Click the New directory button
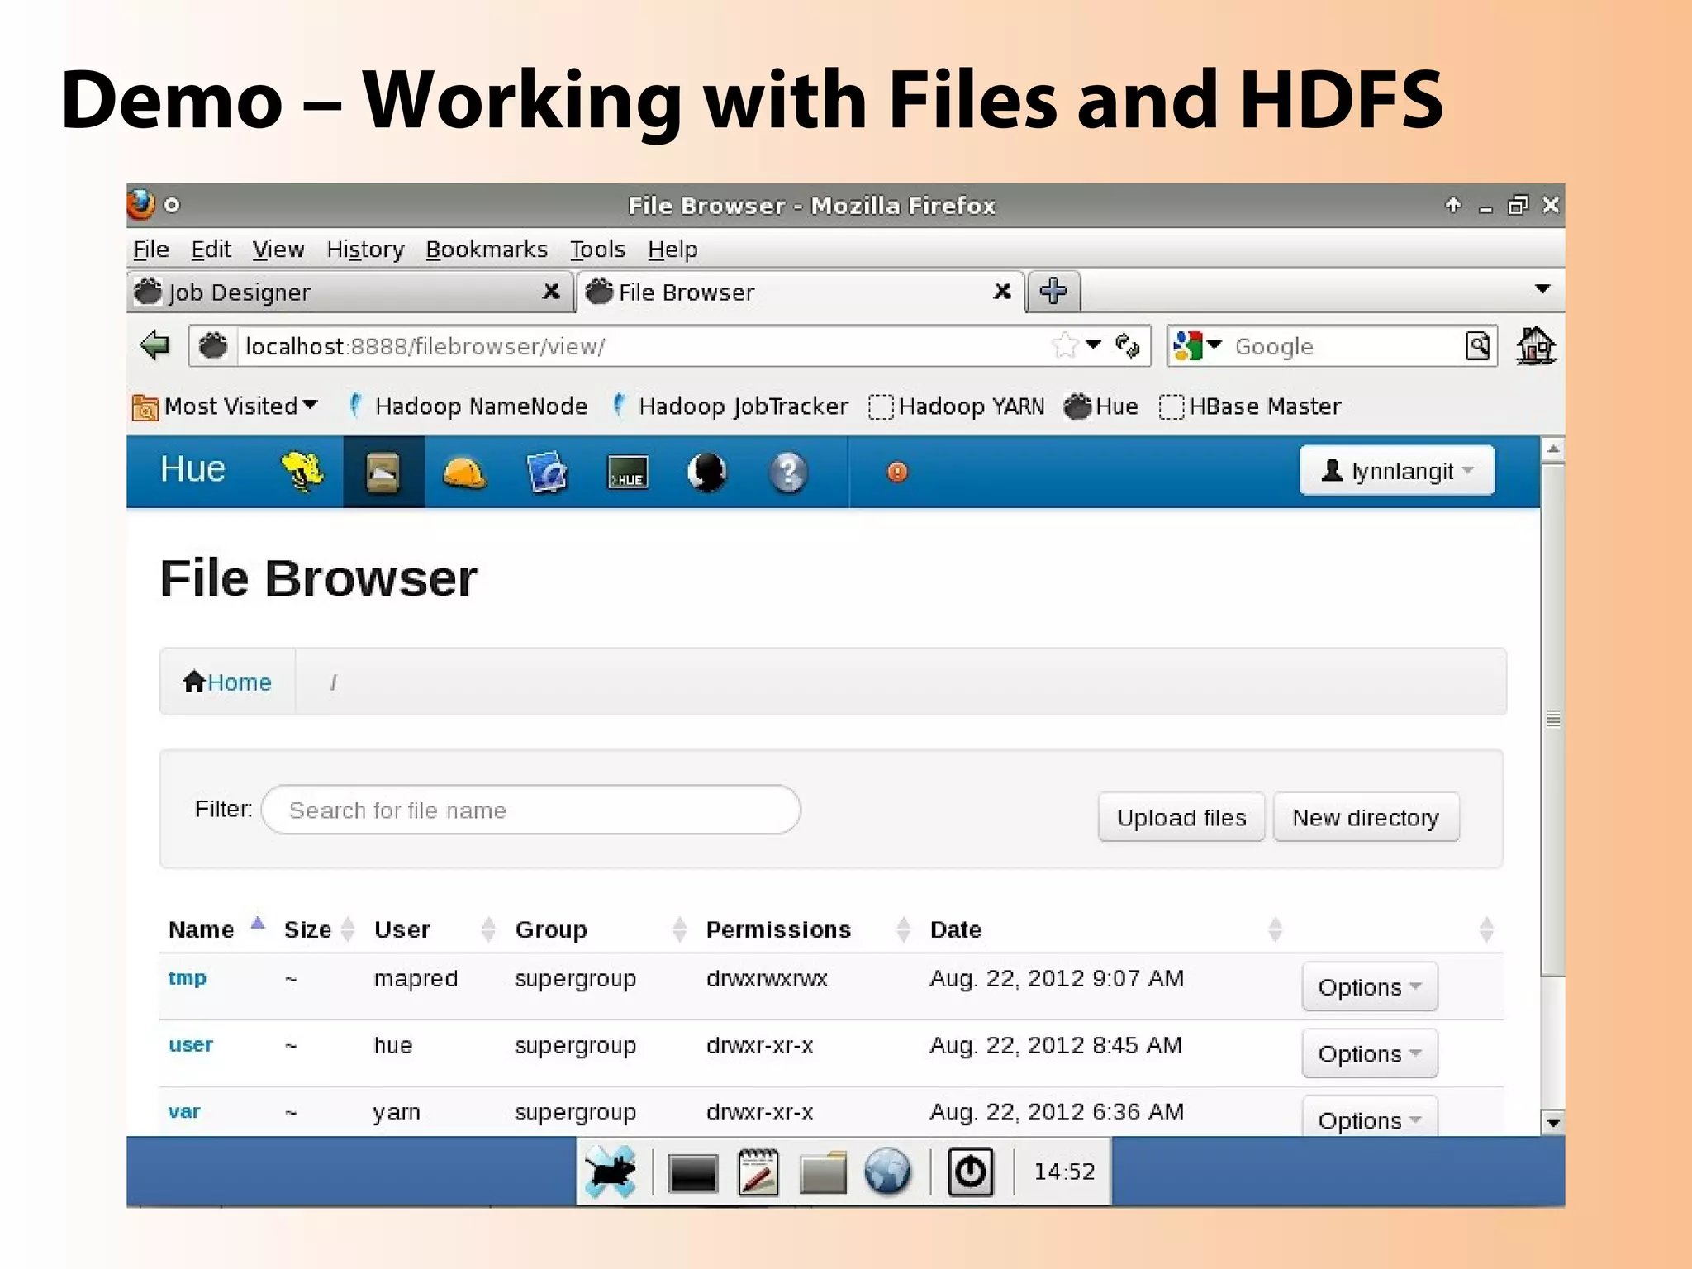Image resolution: width=1692 pixels, height=1269 pixels. [x=1366, y=817]
